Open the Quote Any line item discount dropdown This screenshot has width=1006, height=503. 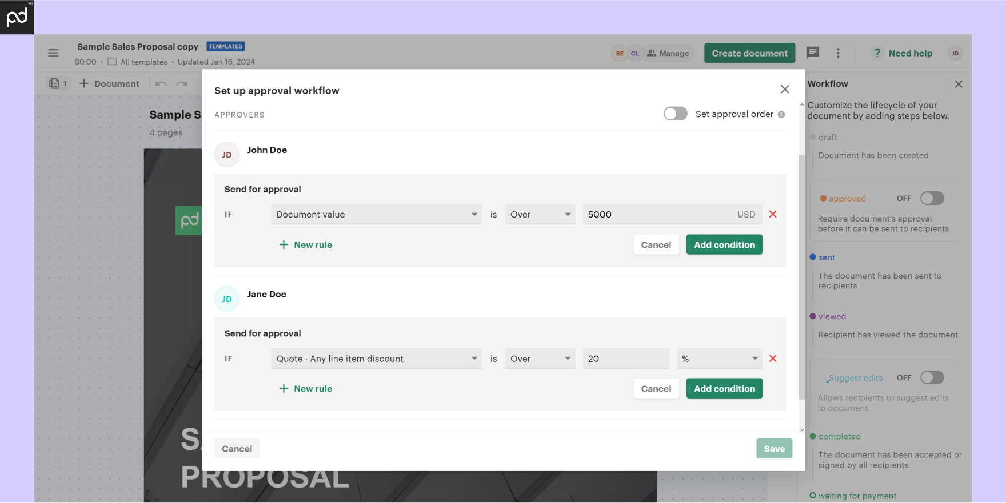(x=376, y=359)
